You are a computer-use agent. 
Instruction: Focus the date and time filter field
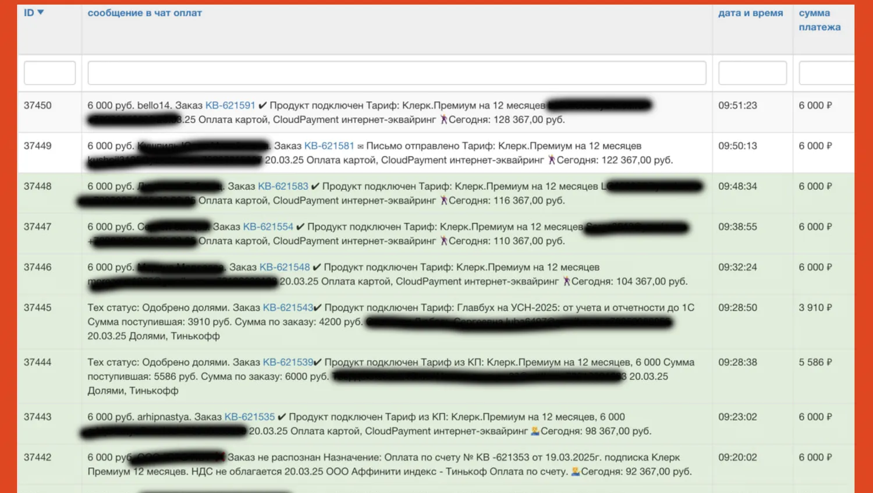(753, 73)
